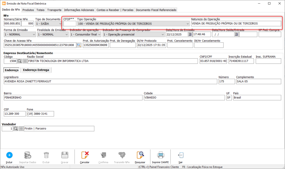Expand Indicador de Presença do Comprador dropdown
285x169 pixels.
(163, 34)
